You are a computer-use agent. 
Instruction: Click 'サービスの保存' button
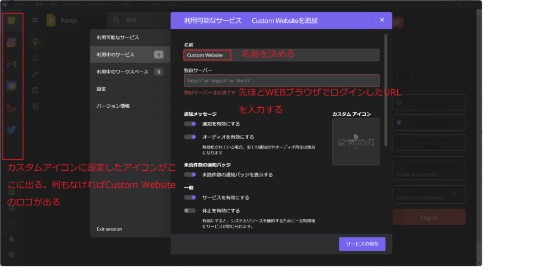pos(362,244)
